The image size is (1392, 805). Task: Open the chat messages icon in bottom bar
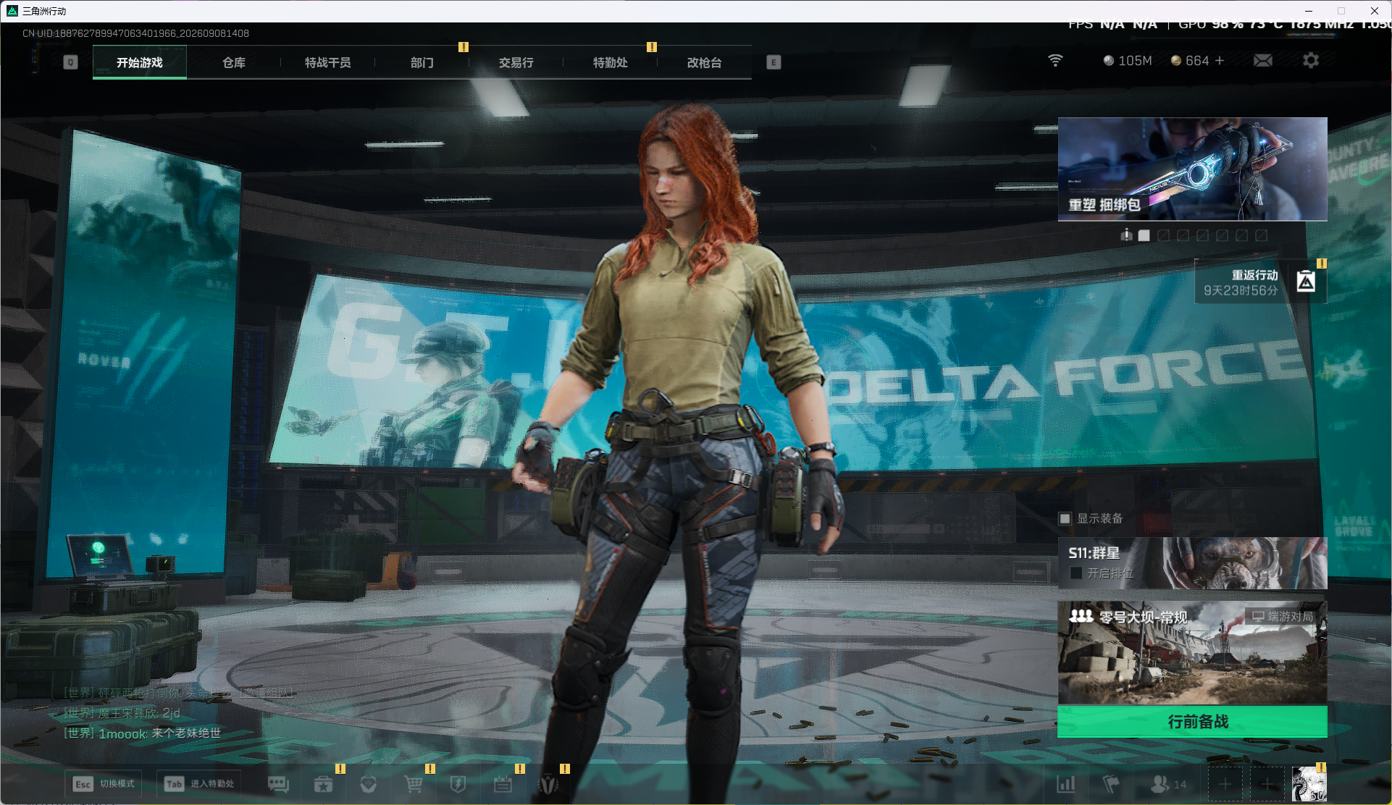(x=278, y=784)
